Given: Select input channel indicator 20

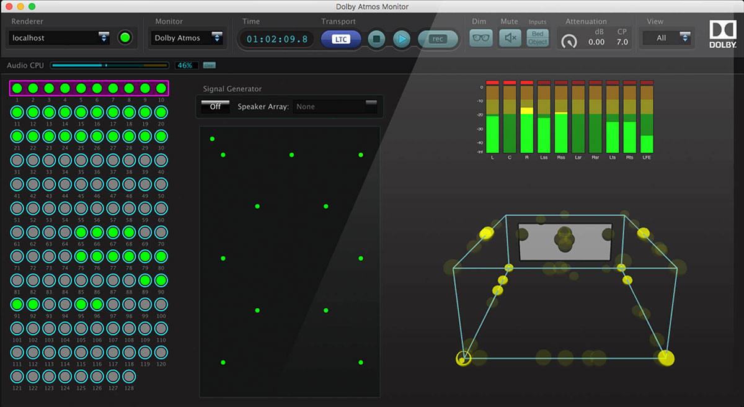Looking at the screenshot, I should (161, 112).
